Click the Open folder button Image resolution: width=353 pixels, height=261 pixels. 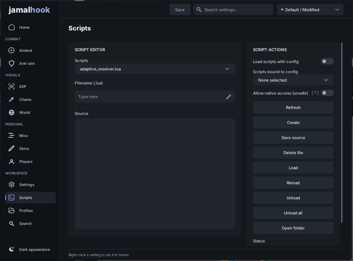pyautogui.click(x=293, y=228)
